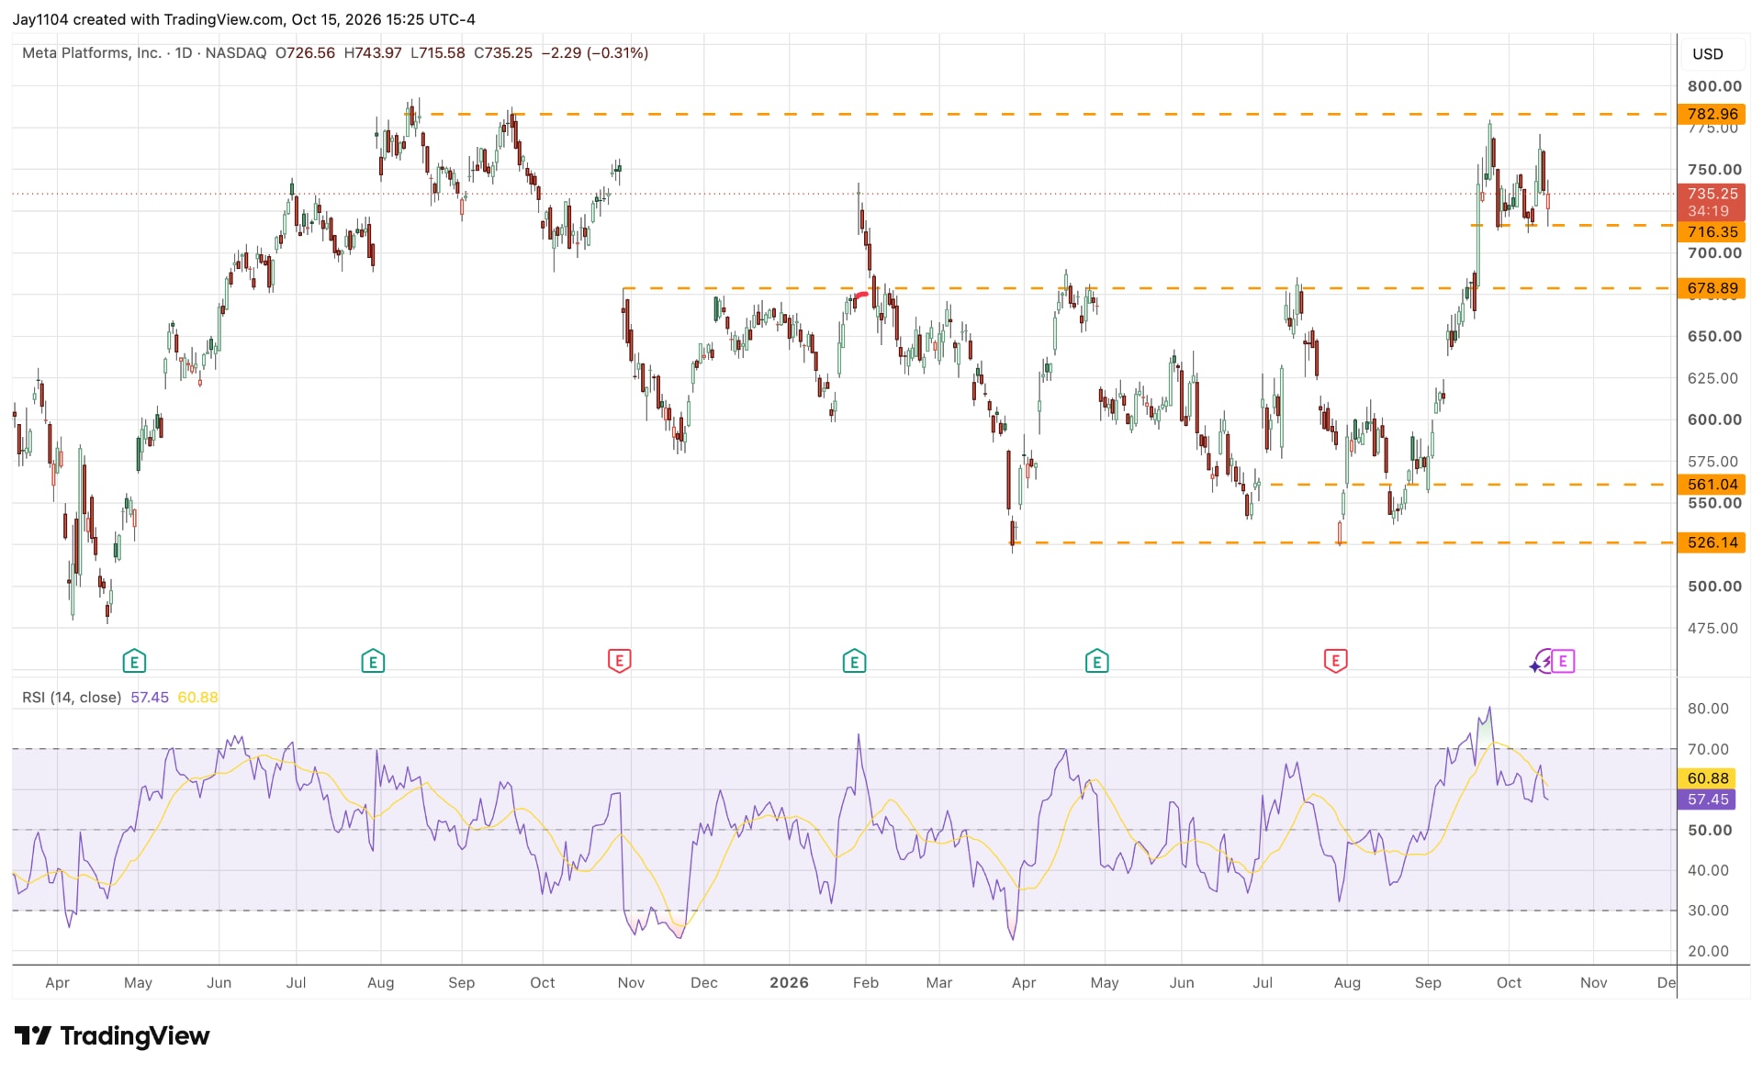This screenshot has height=1073, width=1763.
Task: Click the orange 782.96 price line label
Action: click(x=1712, y=114)
